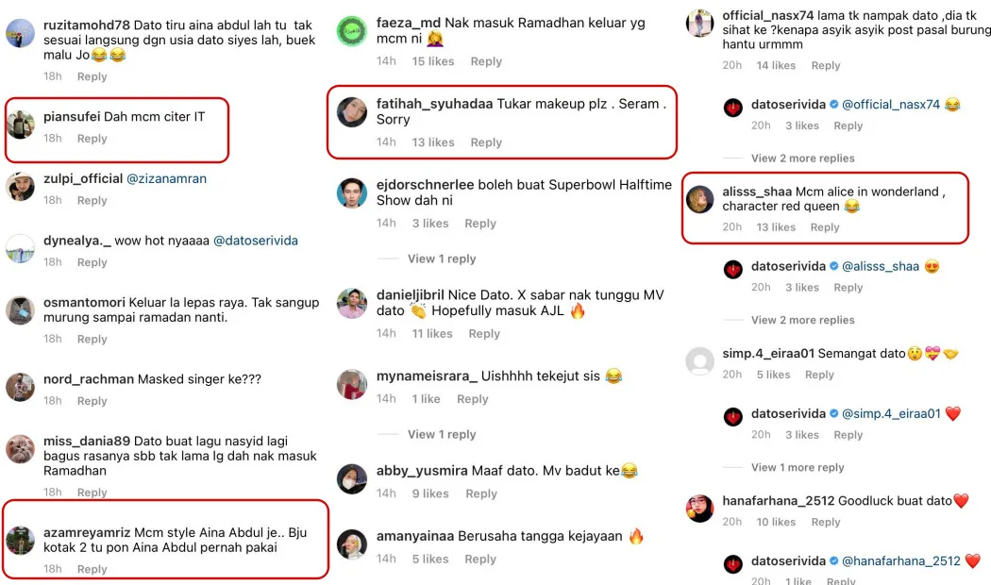Reply to azamreyamriz's Aina Abdul comment
The image size is (991, 585).
[92, 569]
